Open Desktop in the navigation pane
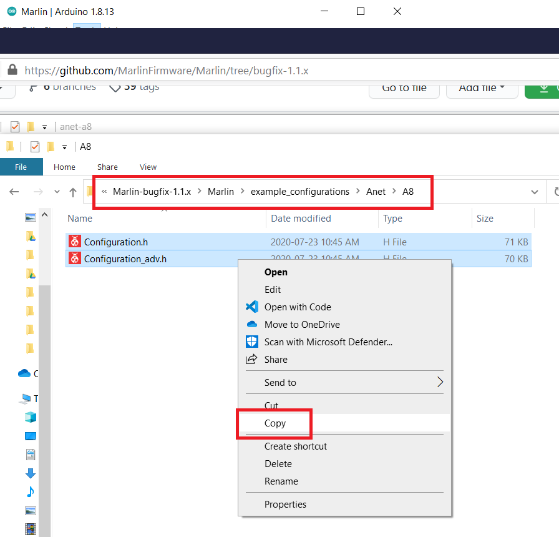The image size is (559, 537). pos(31,436)
